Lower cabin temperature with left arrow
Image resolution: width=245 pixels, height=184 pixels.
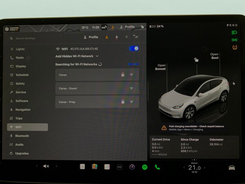184,168
